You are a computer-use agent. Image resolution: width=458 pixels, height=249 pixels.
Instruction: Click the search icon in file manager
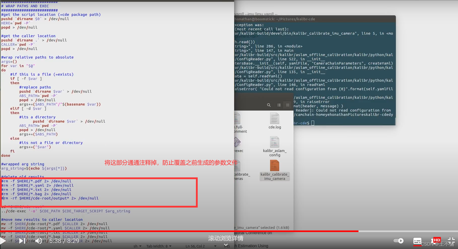(269, 105)
